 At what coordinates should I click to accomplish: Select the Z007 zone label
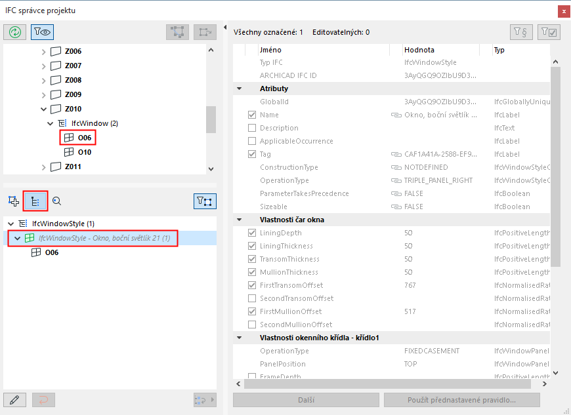click(74, 66)
